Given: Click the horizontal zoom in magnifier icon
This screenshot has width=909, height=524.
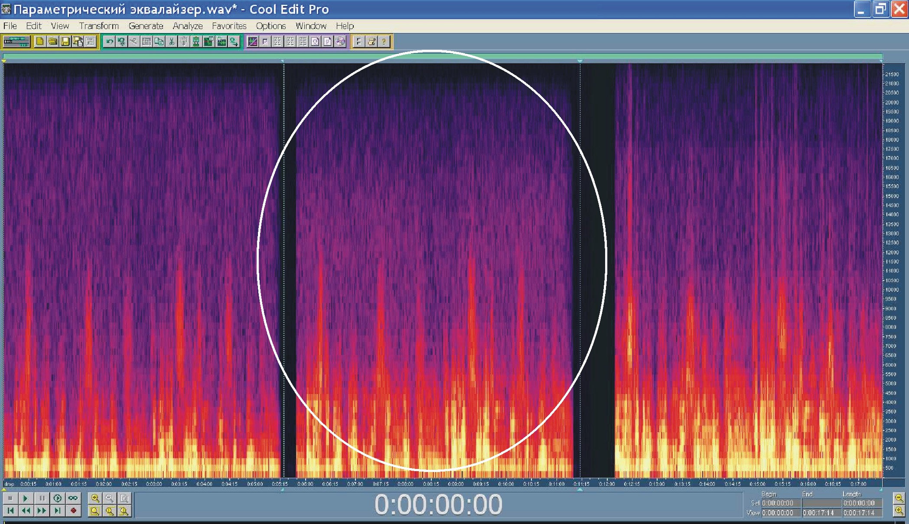Looking at the screenshot, I should tap(95, 498).
